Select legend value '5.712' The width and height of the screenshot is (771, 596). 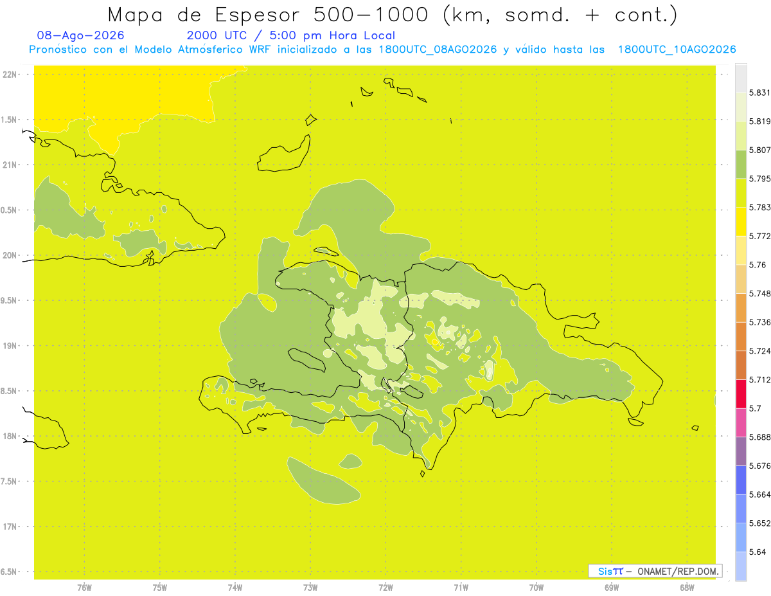click(759, 379)
